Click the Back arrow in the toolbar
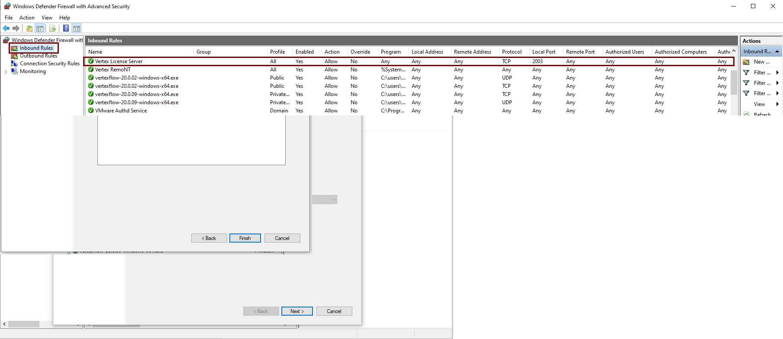 (6, 29)
